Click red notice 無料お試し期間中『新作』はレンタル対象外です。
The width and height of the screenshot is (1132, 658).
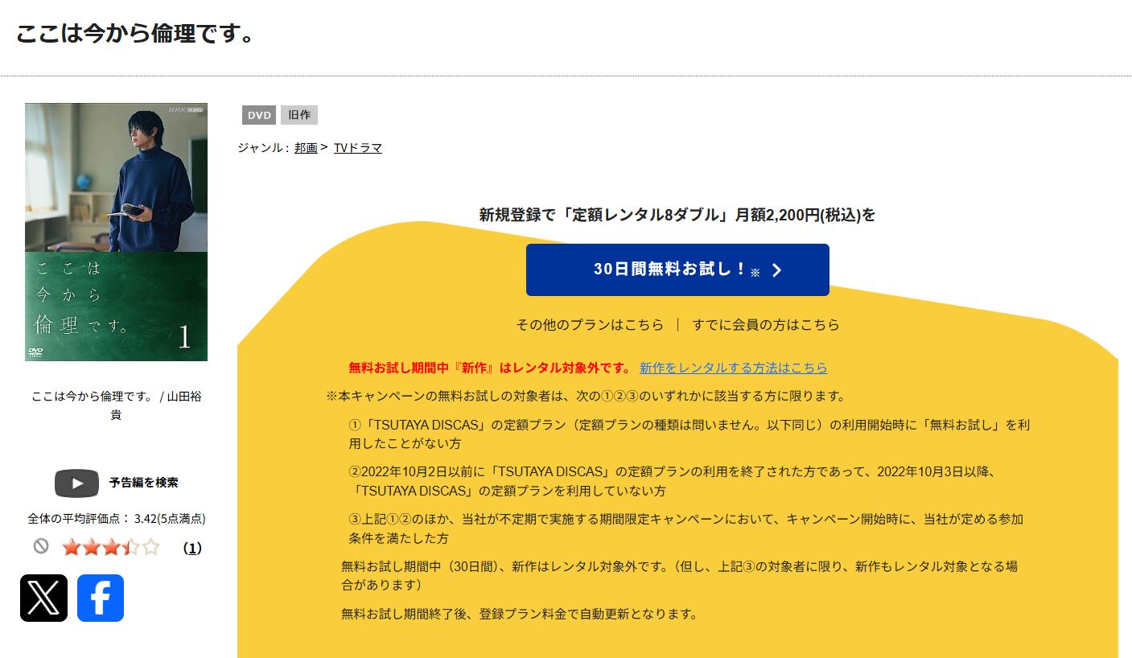tap(490, 368)
